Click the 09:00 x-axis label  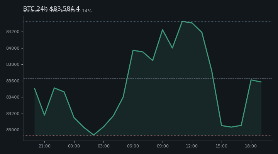pos(163,146)
